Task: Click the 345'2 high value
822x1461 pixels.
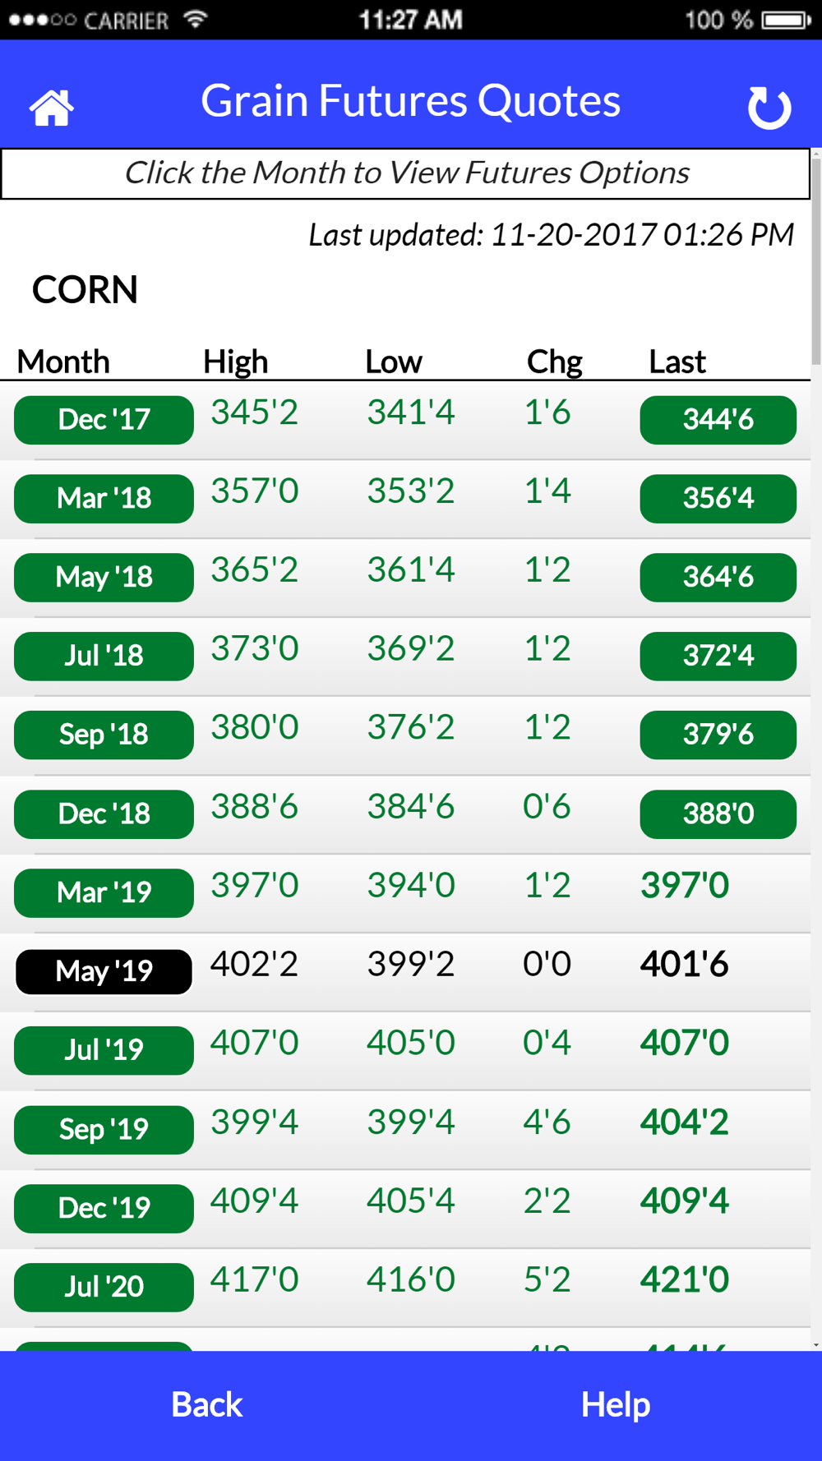Action: [254, 412]
